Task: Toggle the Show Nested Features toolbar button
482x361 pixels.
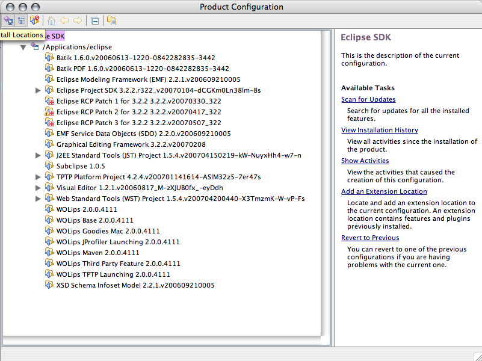Action: click(22, 20)
